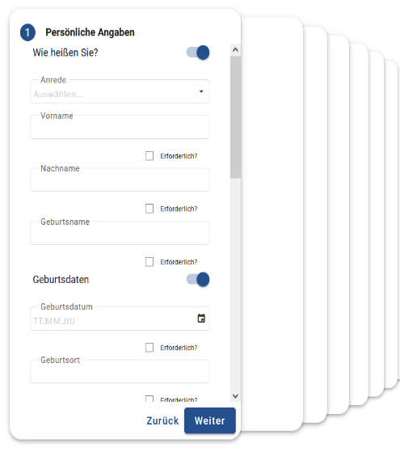Click into the Nachname input field

[120, 179]
